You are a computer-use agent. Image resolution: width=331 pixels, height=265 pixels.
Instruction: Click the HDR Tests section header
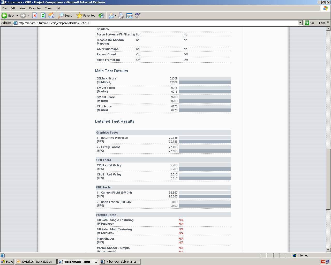click(163, 187)
